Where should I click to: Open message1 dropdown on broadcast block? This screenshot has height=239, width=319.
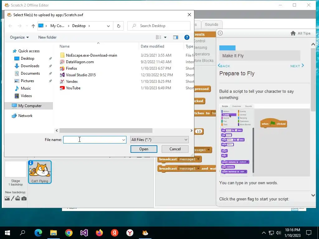(198, 159)
